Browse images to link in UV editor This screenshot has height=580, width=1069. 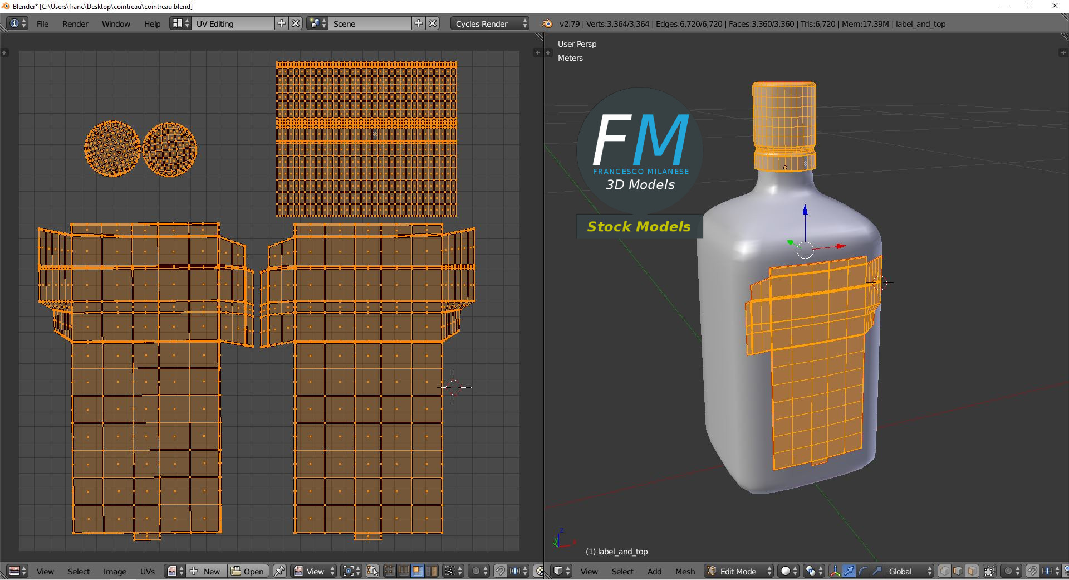(175, 571)
